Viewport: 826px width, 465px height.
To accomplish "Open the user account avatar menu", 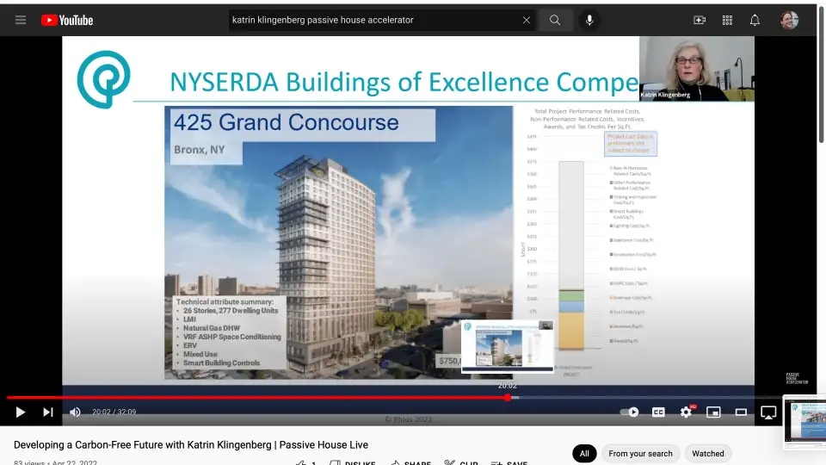I will click(789, 20).
